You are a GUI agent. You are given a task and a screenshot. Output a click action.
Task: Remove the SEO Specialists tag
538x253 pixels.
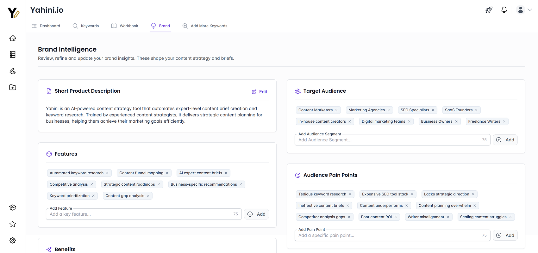coord(433,110)
